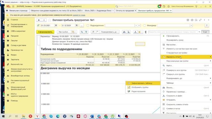Open the history clock icon in title bar
212x119 pixels.
[164, 6]
